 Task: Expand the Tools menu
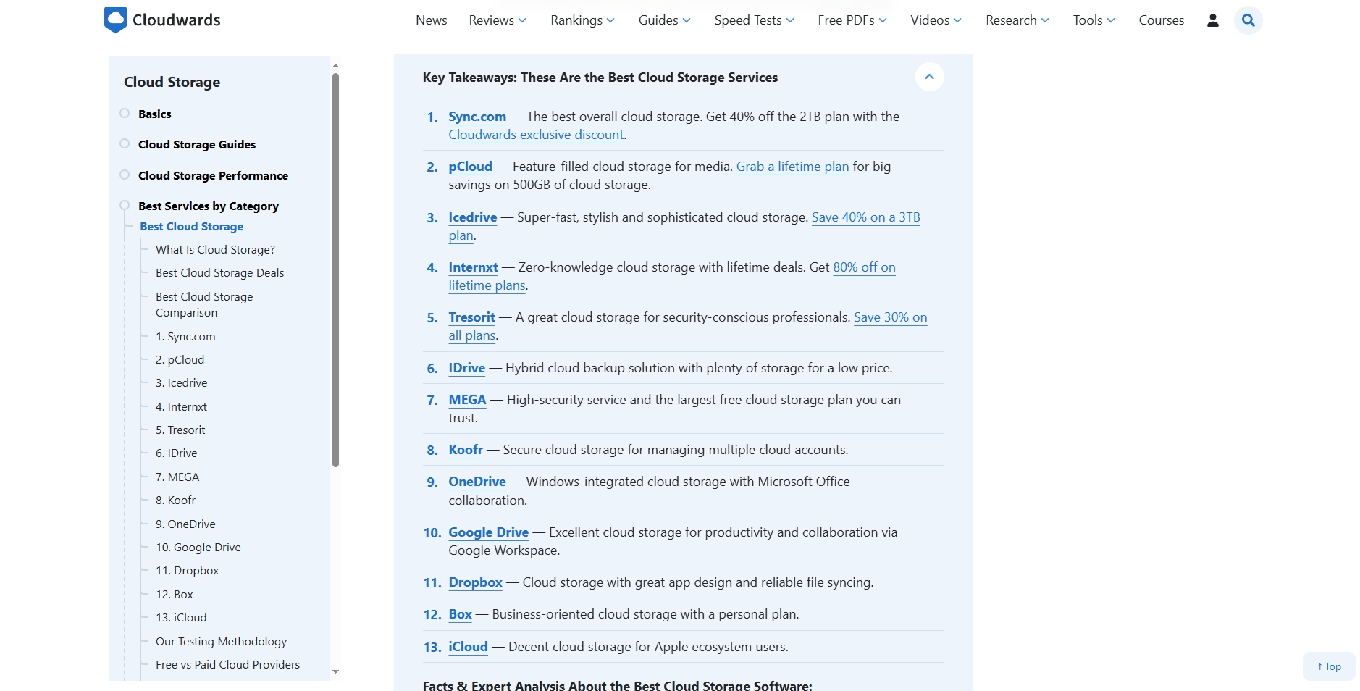1094,20
